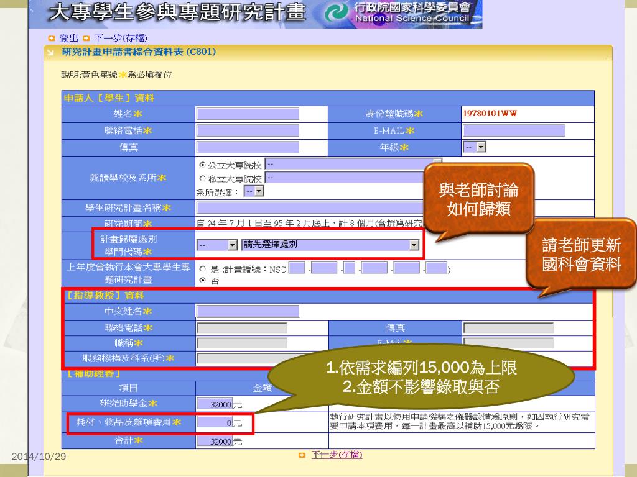The image size is (637, 477).
Task: Select 是 radio for last year's project
Action: (202, 268)
